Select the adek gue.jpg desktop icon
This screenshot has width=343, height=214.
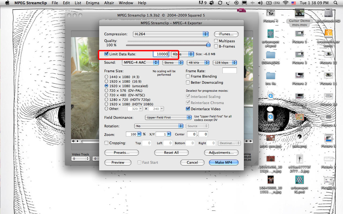[x=270, y=138]
